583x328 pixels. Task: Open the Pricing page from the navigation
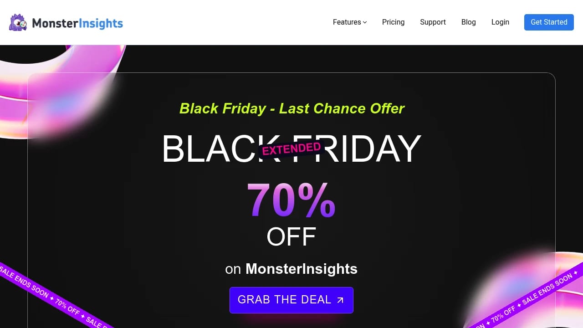(393, 22)
